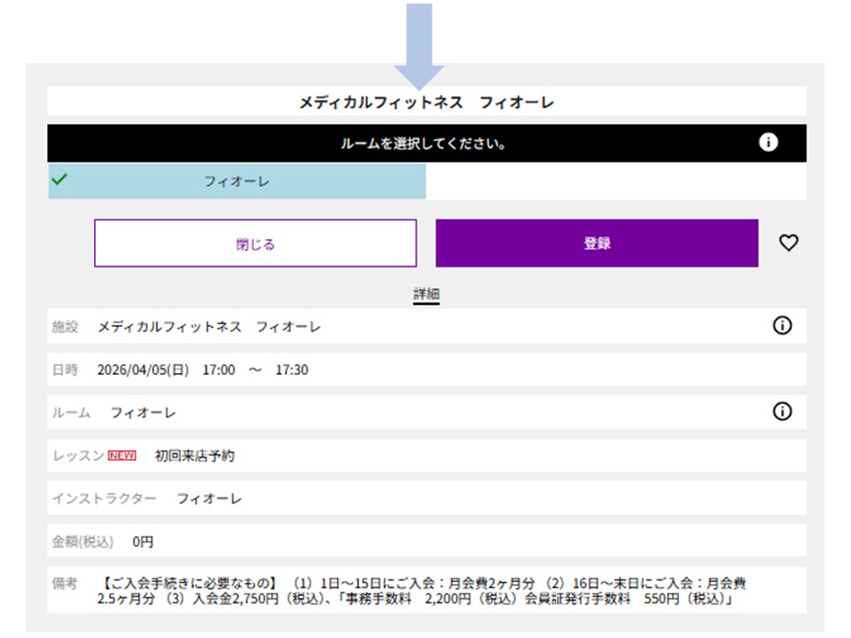Click the ルームを選択してください header text
The width and height of the screenshot is (851, 638).
pyautogui.click(x=424, y=144)
